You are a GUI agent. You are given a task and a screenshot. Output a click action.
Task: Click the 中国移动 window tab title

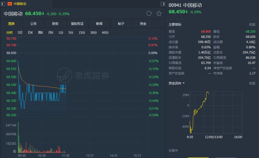(x=20, y=4)
